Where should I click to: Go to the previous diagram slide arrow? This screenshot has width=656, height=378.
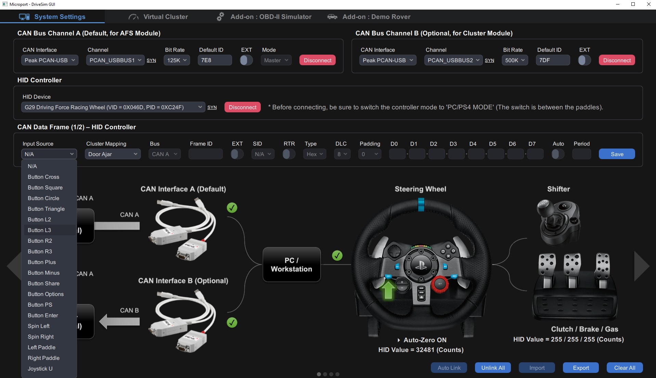[14, 266]
